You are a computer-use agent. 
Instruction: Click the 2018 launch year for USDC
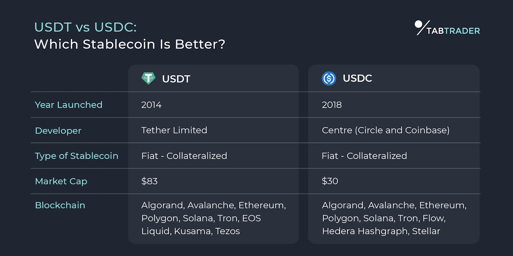tap(332, 105)
